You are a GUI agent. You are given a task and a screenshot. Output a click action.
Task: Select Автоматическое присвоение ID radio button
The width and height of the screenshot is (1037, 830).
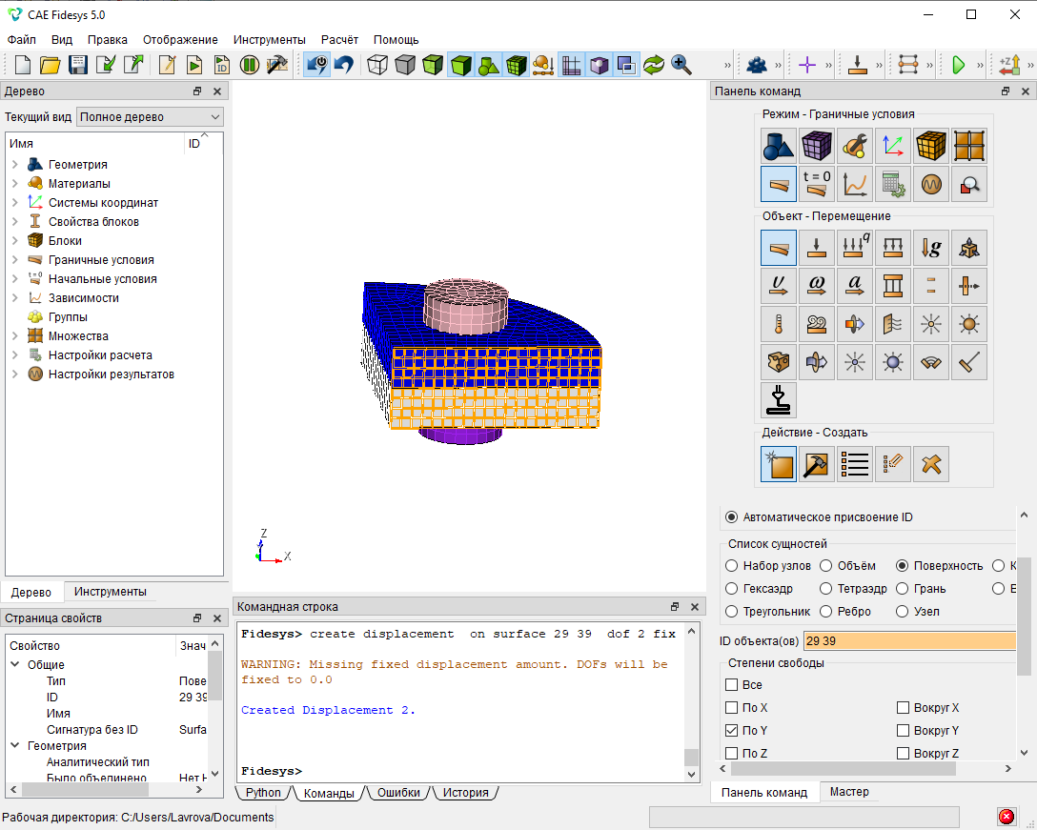pyautogui.click(x=731, y=517)
